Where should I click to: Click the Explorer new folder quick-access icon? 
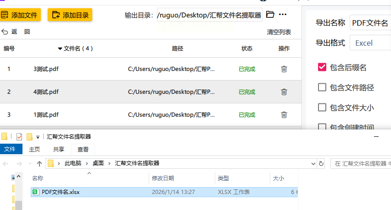pyautogui.click(x=29, y=137)
